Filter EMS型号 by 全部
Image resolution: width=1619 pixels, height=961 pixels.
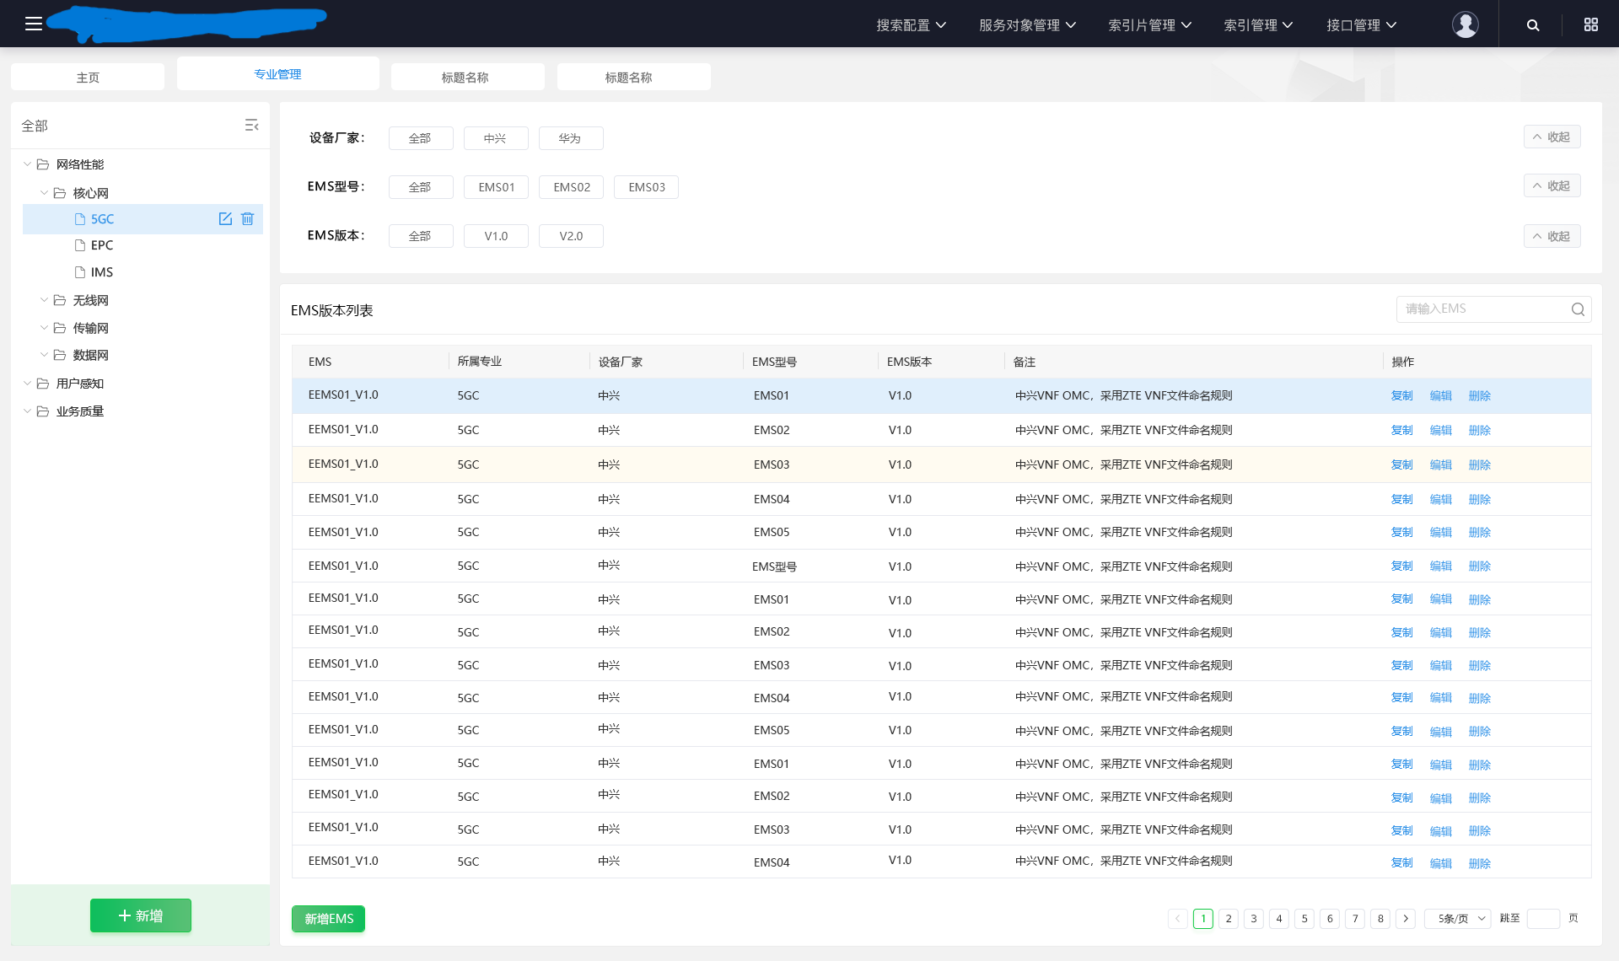tap(421, 187)
